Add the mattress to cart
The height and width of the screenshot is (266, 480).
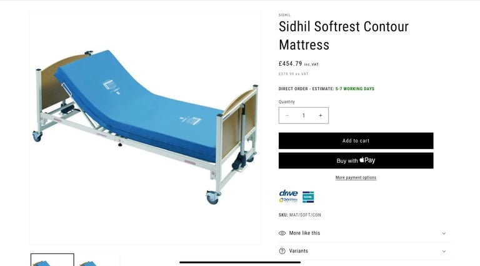pos(356,141)
